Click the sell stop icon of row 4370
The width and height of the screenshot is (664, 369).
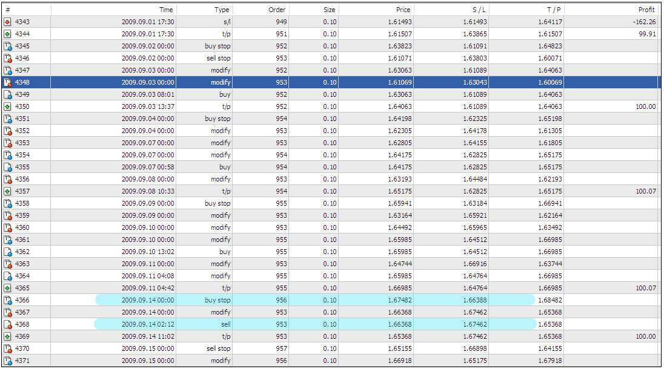click(x=8, y=348)
